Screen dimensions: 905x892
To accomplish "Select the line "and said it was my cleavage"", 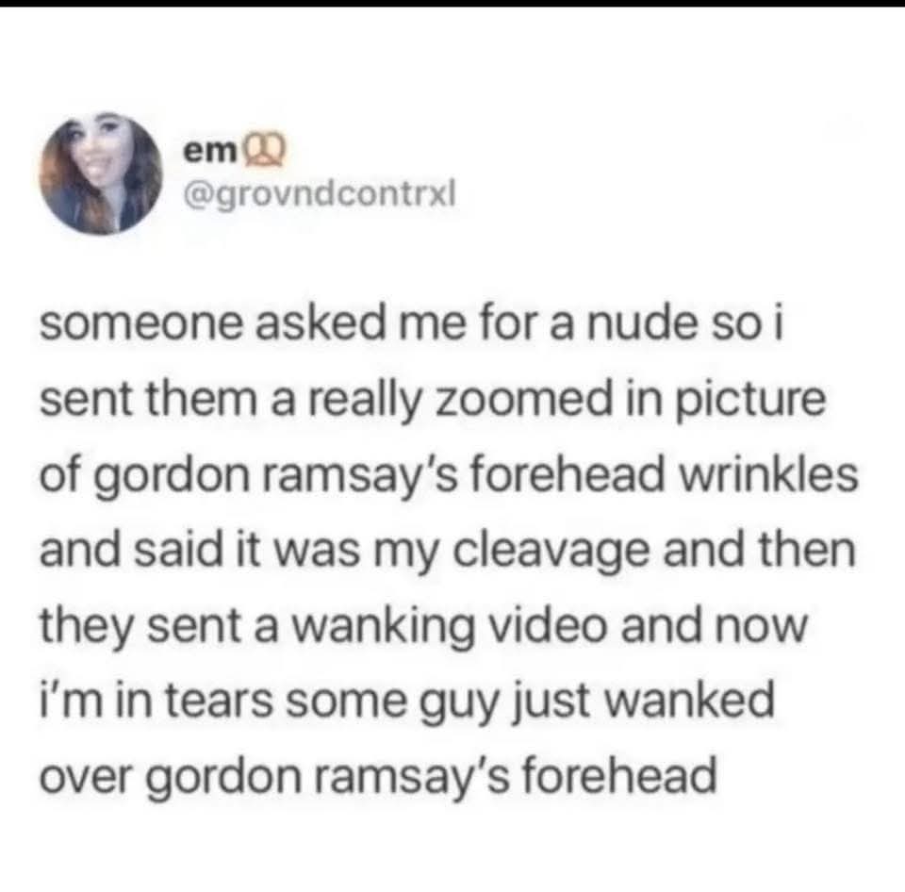I will click(448, 551).
